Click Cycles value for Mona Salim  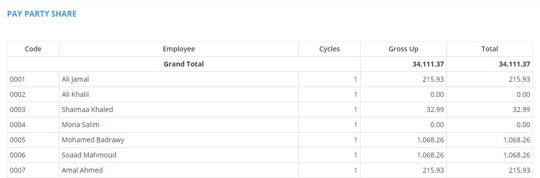(355, 125)
